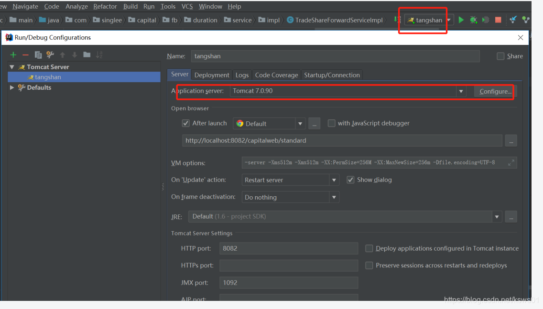Click the JMX port field
Viewport: 543px width, 309px height.
pos(289,283)
